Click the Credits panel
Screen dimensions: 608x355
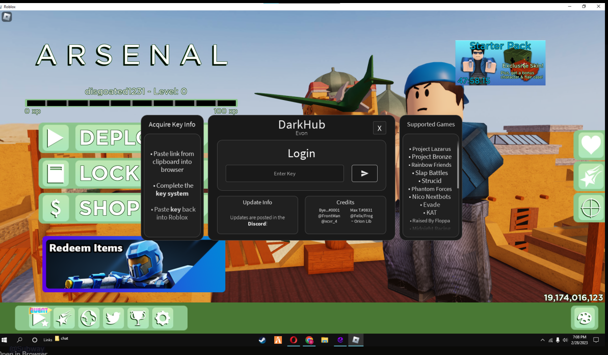click(x=345, y=215)
